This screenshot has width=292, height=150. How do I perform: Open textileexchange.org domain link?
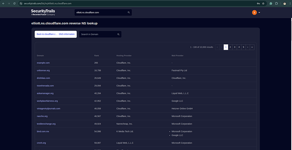46,124
